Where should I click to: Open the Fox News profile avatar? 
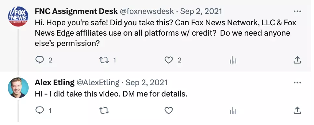pyautogui.click(x=18, y=16)
